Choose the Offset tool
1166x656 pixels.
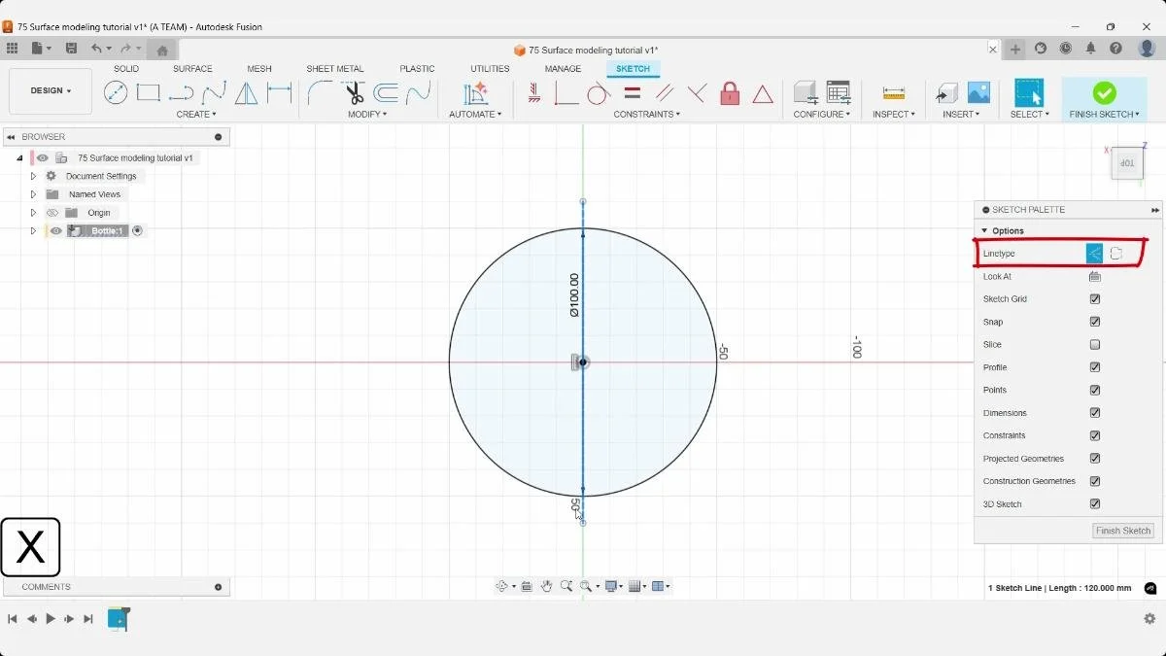[386, 93]
